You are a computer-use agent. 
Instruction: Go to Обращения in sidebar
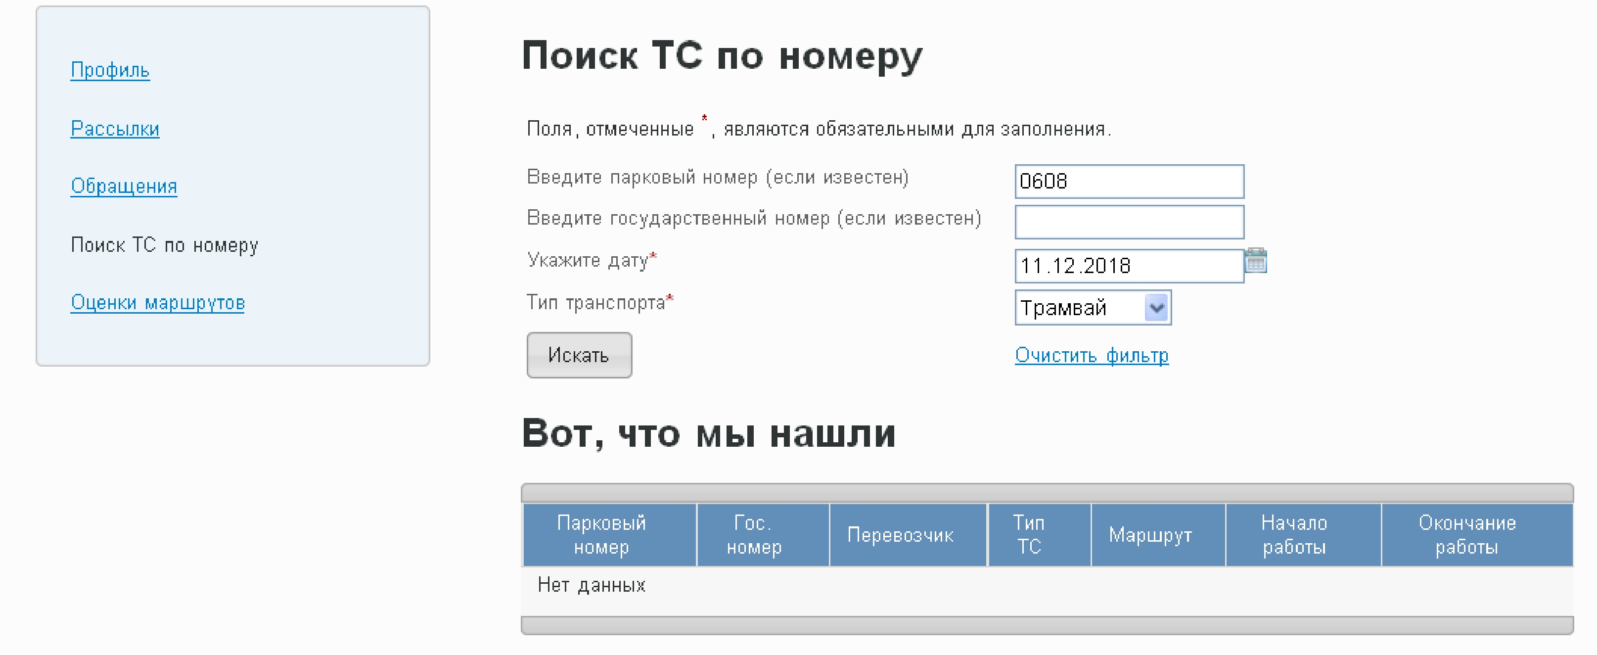coord(123,186)
